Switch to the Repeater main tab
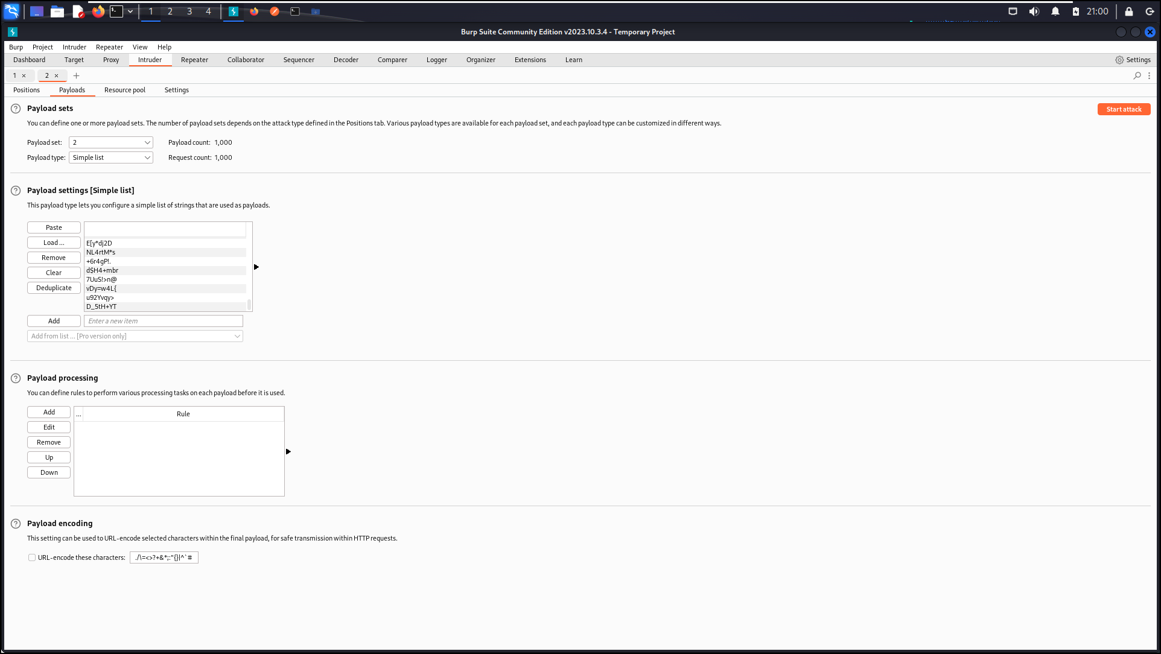The width and height of the screenshot is (1161, 654). point(194,60)
